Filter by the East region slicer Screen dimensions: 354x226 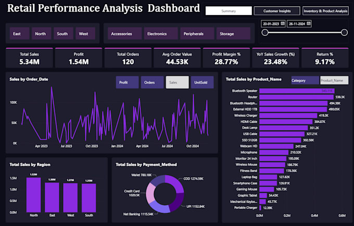click(x=19, y=34)
